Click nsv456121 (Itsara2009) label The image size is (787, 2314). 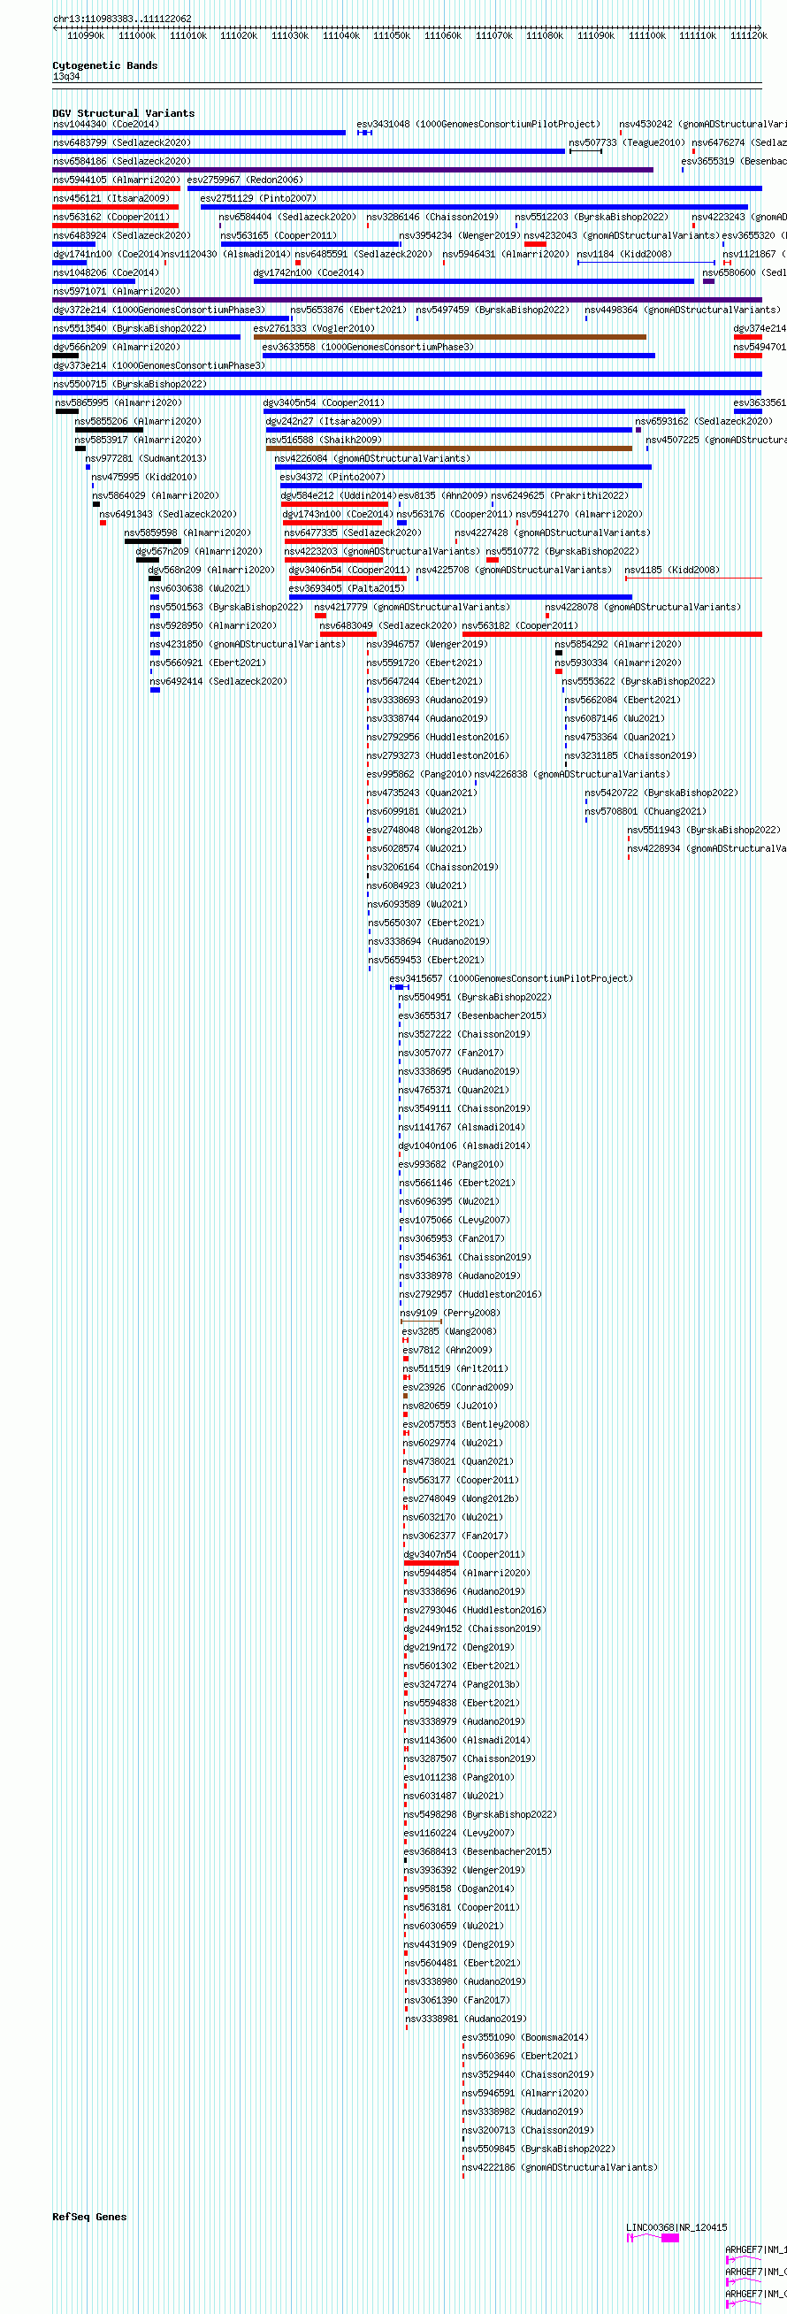(x=111, y=198)
